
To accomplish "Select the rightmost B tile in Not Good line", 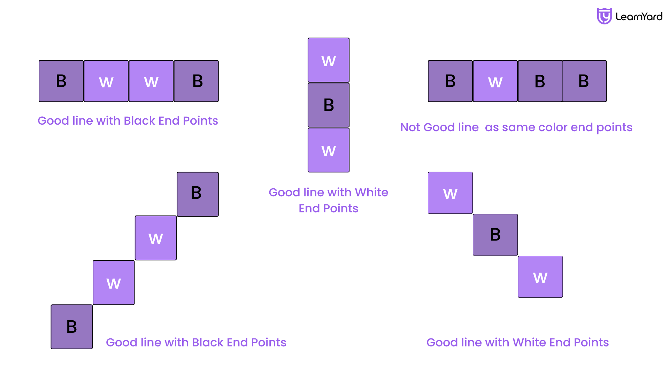I will pyautogui.click(x=584, y=81).
